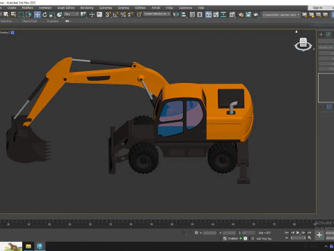Open the Arnold menu
Screen dimensions: 334x251
tap(156, 8)
